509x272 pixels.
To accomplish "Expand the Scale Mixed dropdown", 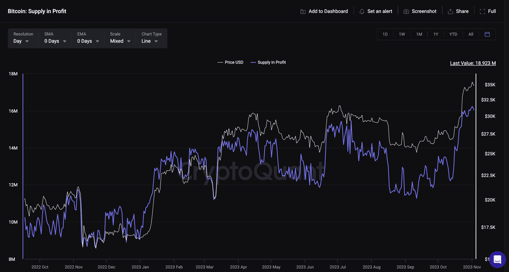I will [120, 41].
